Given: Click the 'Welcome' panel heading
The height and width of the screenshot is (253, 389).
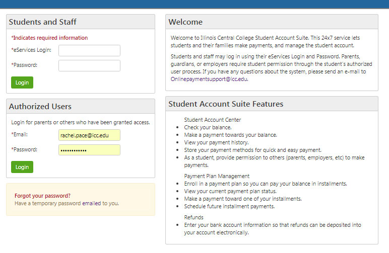Looking at the screenshot, I should (x=185, y=22).
